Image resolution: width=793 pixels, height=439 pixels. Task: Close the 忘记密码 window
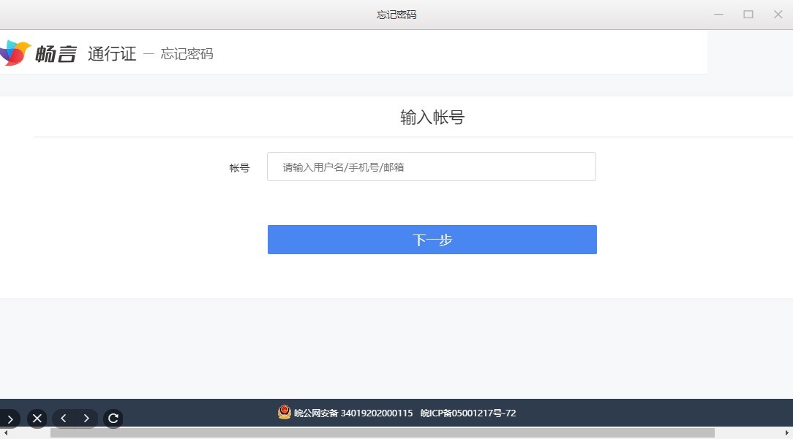tap(778, 15)
